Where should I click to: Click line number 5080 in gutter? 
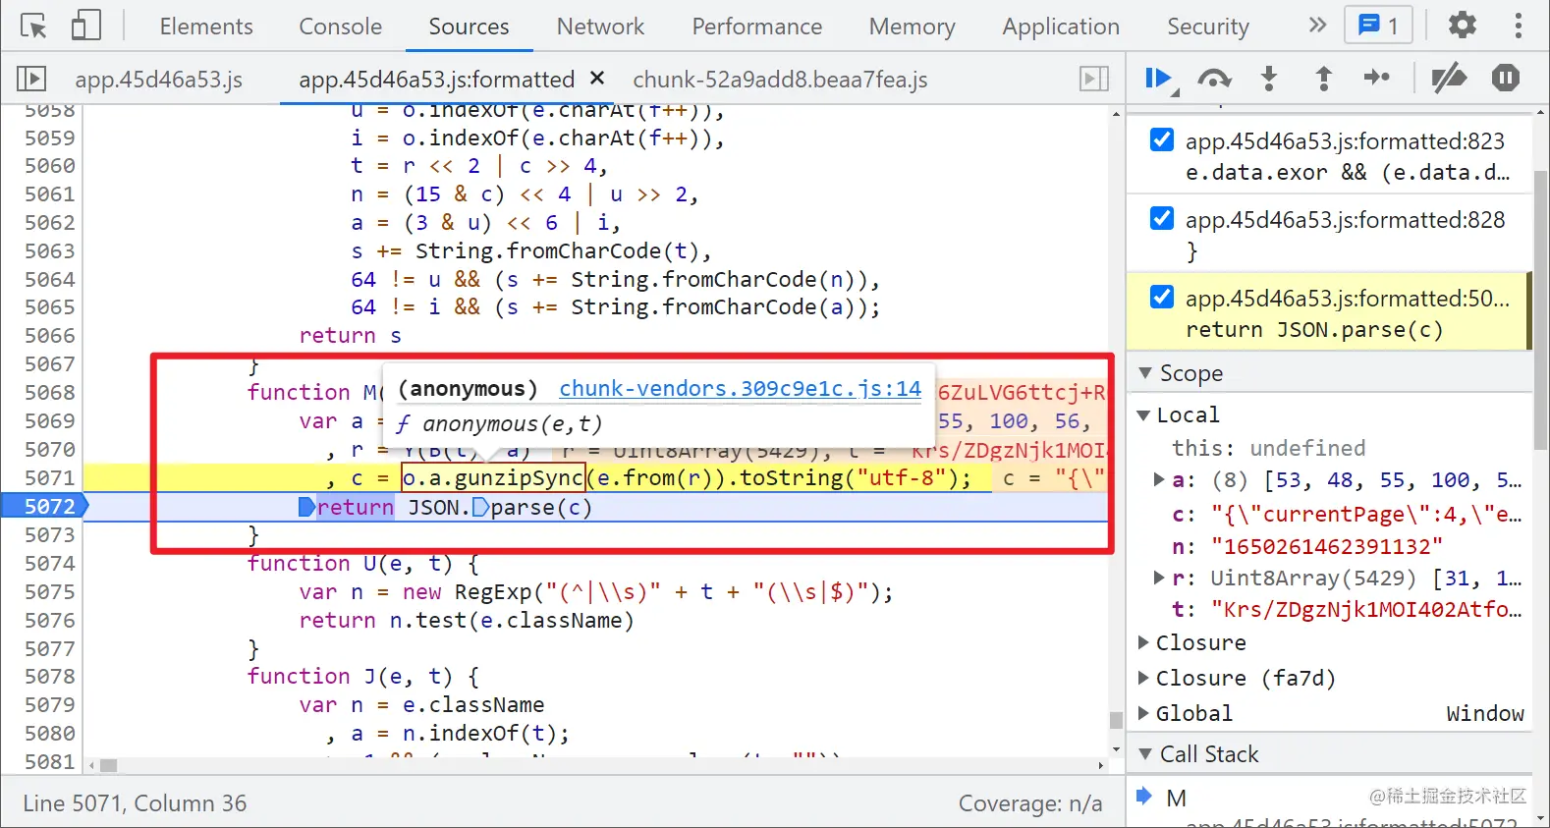(49, 734)
